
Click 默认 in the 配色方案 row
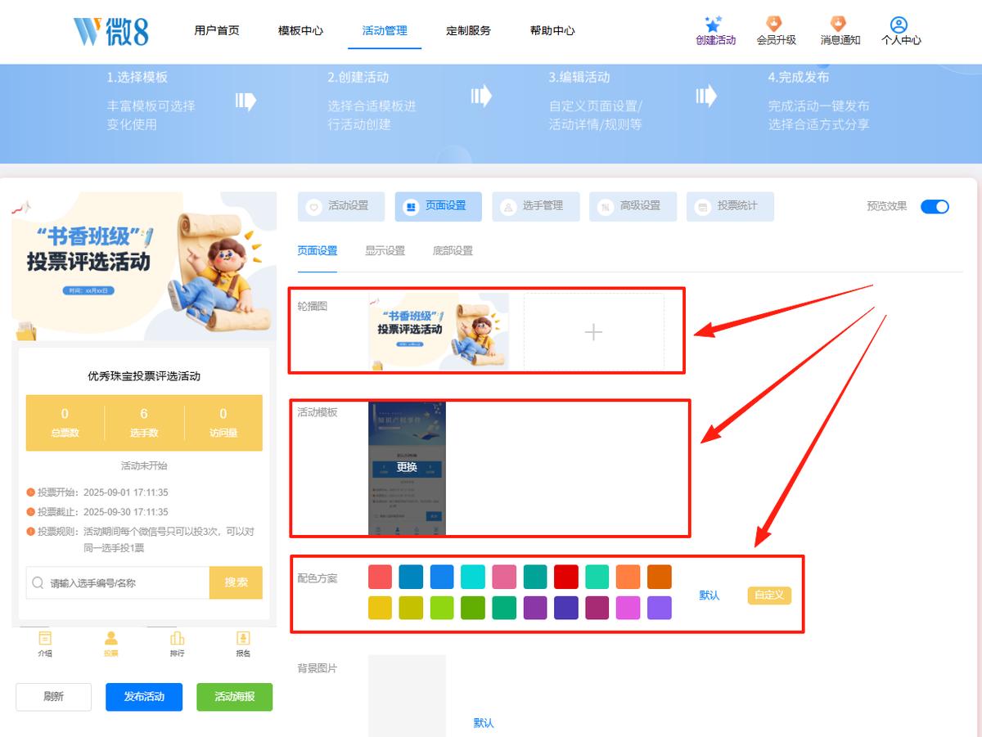pyautogui.click(x=709, y=595)
